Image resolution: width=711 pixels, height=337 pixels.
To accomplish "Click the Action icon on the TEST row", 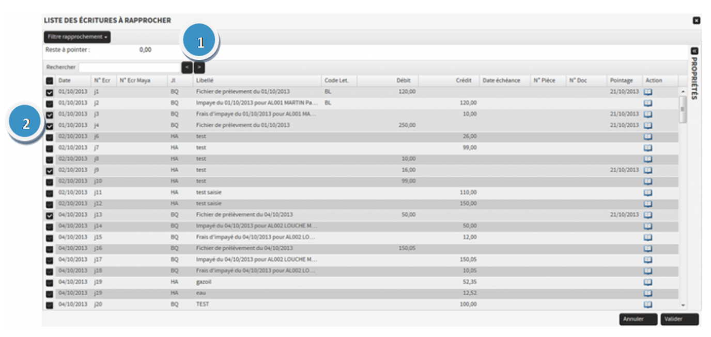I will (x=647, y=304).
